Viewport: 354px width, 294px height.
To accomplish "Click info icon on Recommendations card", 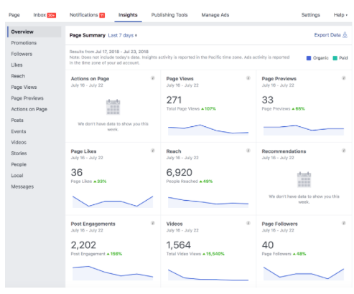I will 343,151.
